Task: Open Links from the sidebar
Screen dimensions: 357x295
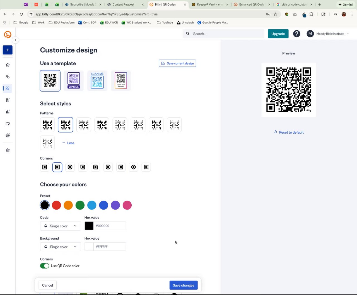Action: pos(8,77)
